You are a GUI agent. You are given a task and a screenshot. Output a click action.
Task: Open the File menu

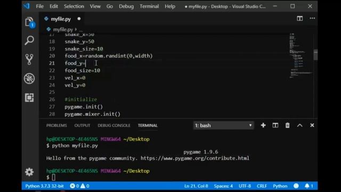coord(40,6)
